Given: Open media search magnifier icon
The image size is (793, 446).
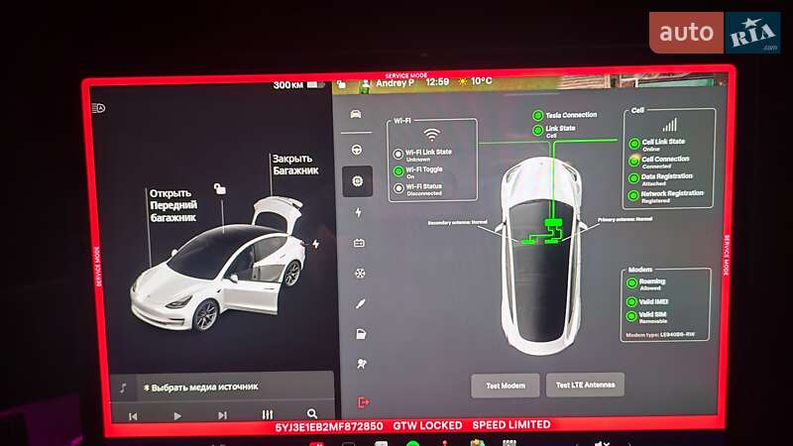Looking at the screenshot, I should coord(312,414).
